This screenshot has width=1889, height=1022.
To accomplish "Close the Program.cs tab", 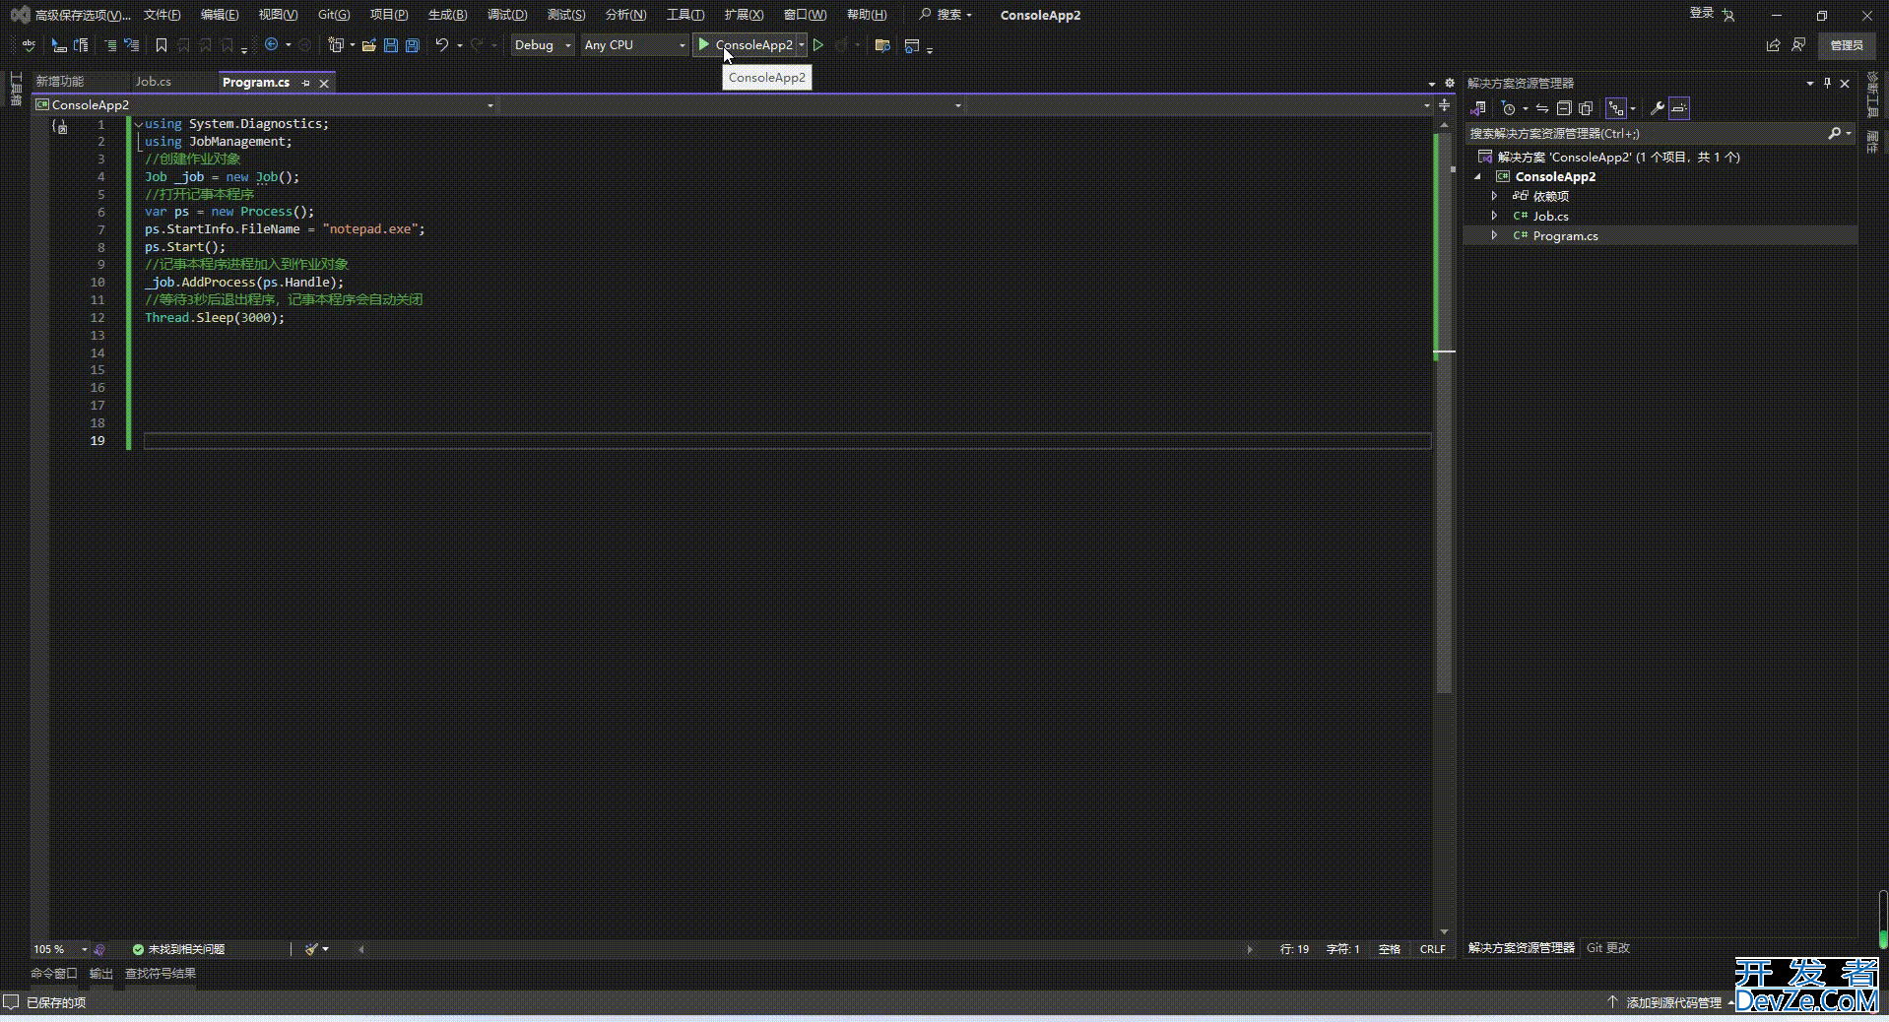I will (324, 84).
